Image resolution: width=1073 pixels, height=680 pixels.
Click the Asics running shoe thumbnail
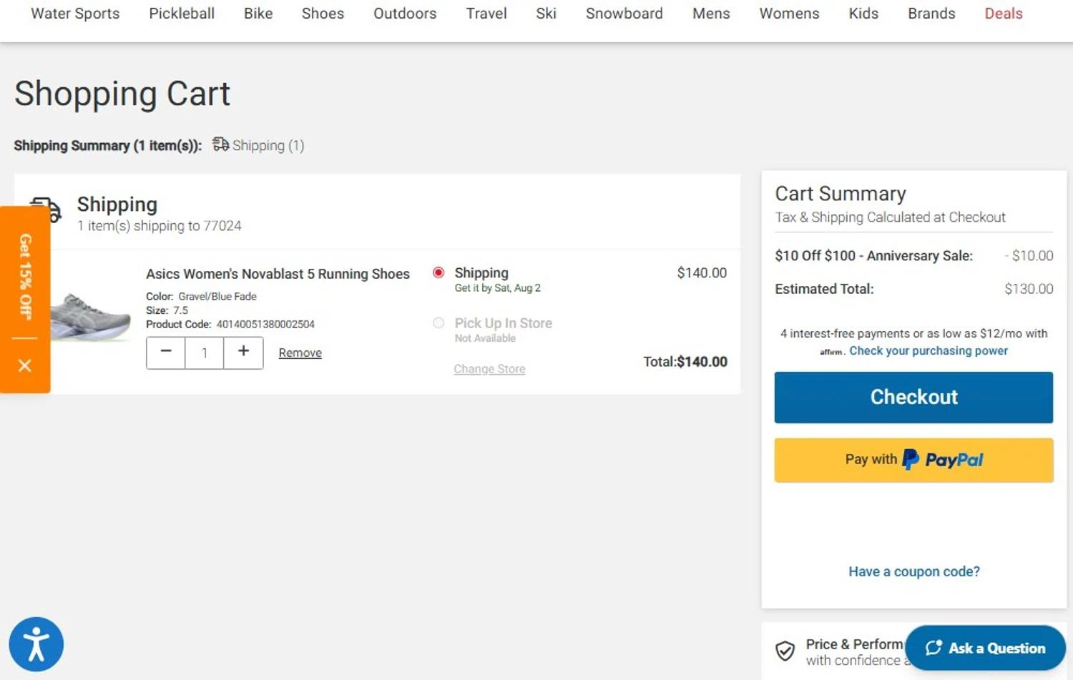coord(90,317)
